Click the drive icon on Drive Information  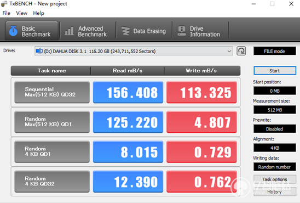point(182,31)
